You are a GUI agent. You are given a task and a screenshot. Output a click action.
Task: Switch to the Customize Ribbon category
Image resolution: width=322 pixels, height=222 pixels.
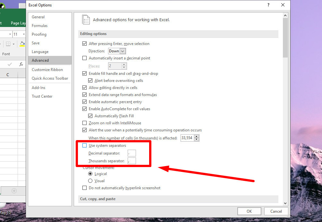click(x=47, y=70)
